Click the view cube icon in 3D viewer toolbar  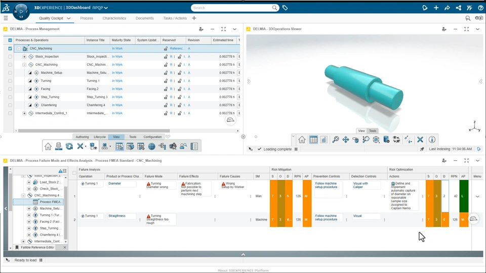pyautogui.click(x=376, y=140)
